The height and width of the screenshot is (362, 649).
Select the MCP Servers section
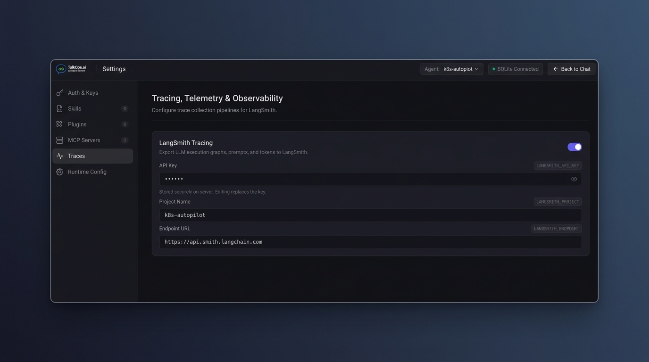(93, 140)
